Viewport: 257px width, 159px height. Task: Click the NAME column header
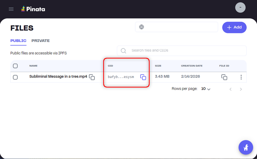click(33, 66)
